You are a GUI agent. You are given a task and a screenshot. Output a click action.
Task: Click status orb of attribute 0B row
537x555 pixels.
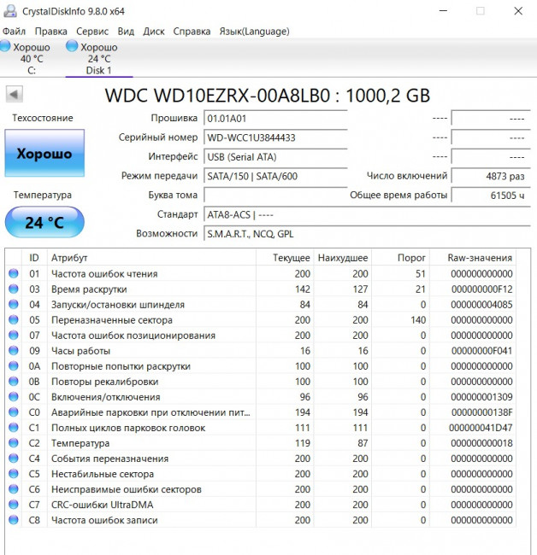tap(14, 381)
